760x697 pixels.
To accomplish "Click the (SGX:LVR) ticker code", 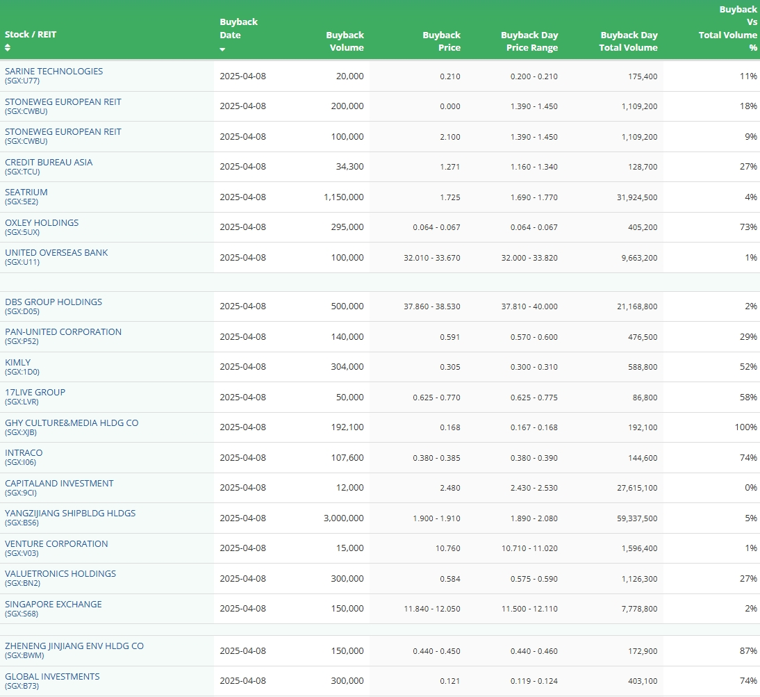I will pyautogui.click(x=22, y=402).
